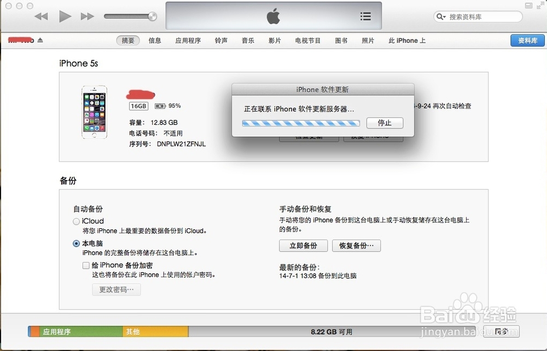This screenshot has width=547, height=351.
Task: Click the 16GB capacity badge
Action: point(138,106)
